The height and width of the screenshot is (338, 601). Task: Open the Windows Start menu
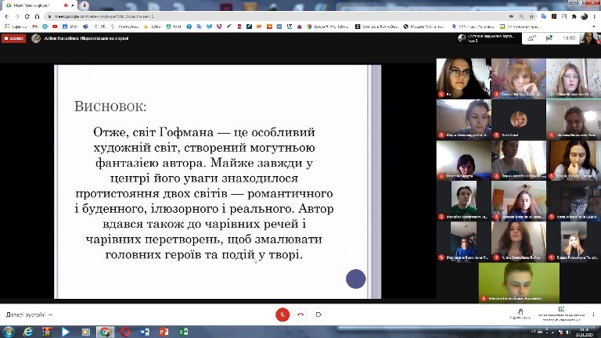pyautogui.click(x=9, y=332)
